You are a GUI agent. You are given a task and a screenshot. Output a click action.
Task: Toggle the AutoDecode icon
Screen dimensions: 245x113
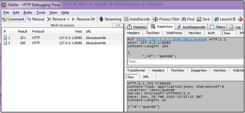[x=126, y=19]
